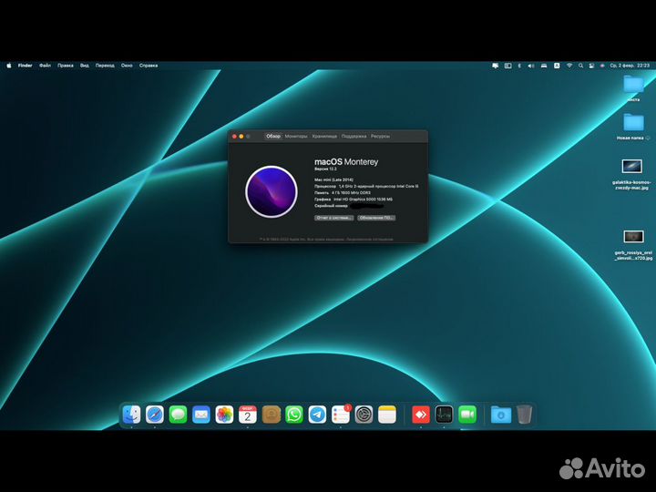Click the Версия 12.2 text
Screen dimensions: 656x492
point(325,169)
